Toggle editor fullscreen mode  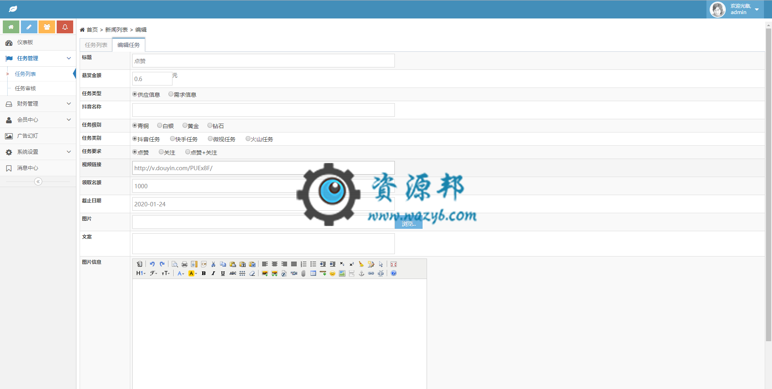coord(394,264)
